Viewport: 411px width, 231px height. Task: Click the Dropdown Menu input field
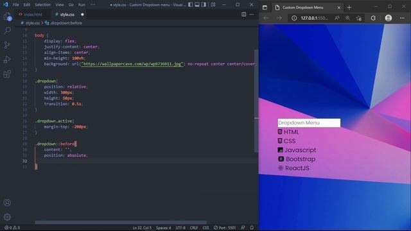click(x=309, y=123)
